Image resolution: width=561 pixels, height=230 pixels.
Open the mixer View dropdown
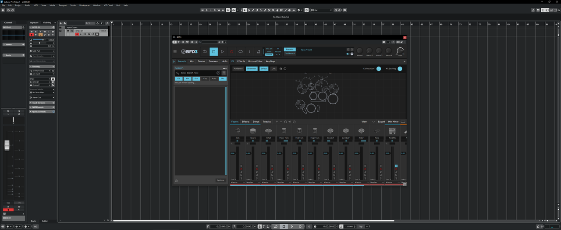click(368, 122)
